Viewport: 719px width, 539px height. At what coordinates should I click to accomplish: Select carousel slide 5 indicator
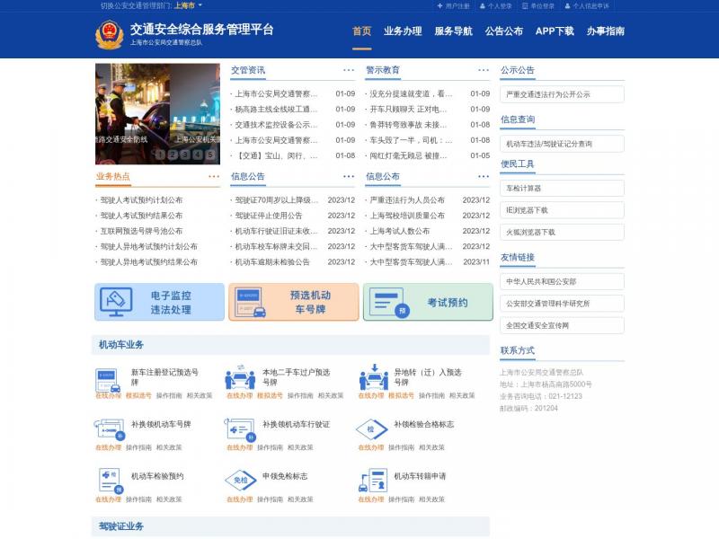coord(210,155)
